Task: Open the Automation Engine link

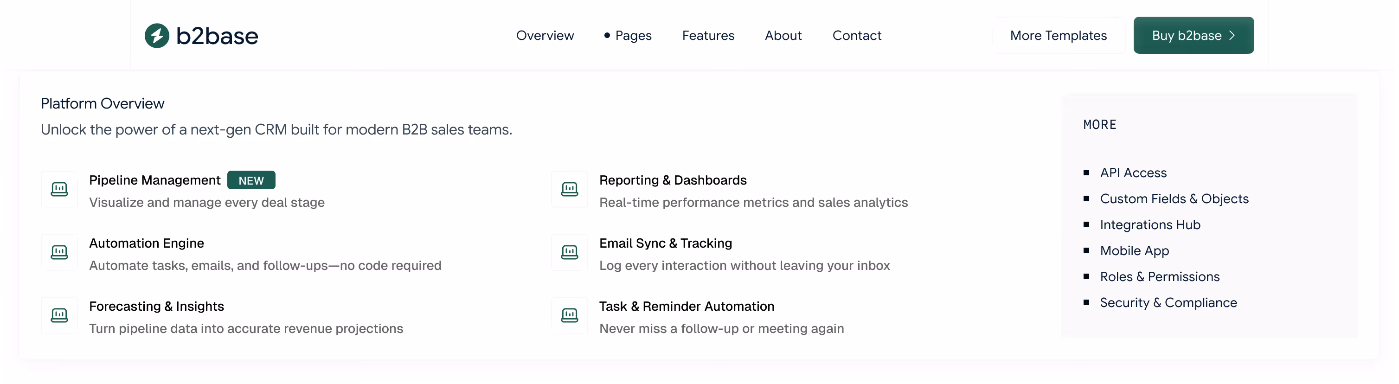Action: point(147,243)
